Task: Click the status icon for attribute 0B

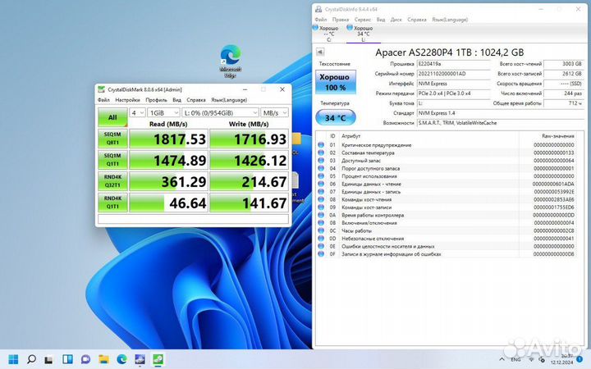Action: [x=321, y=223]
